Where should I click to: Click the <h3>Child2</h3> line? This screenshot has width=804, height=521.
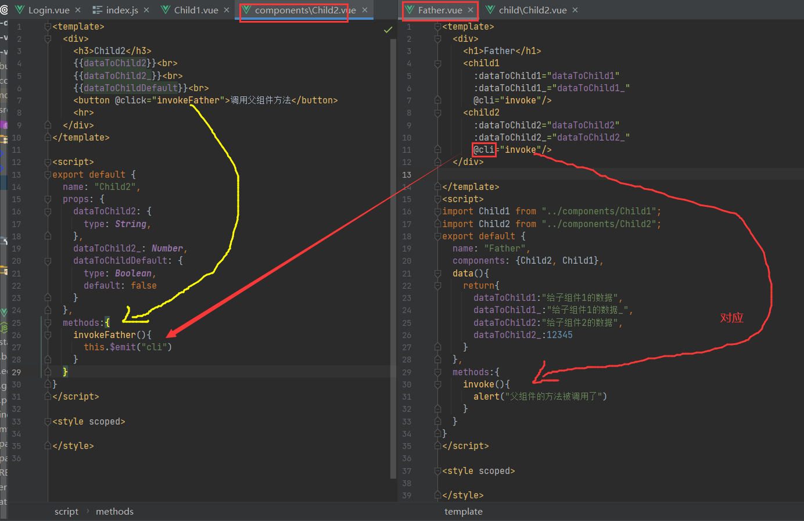[x=112, y=51]
